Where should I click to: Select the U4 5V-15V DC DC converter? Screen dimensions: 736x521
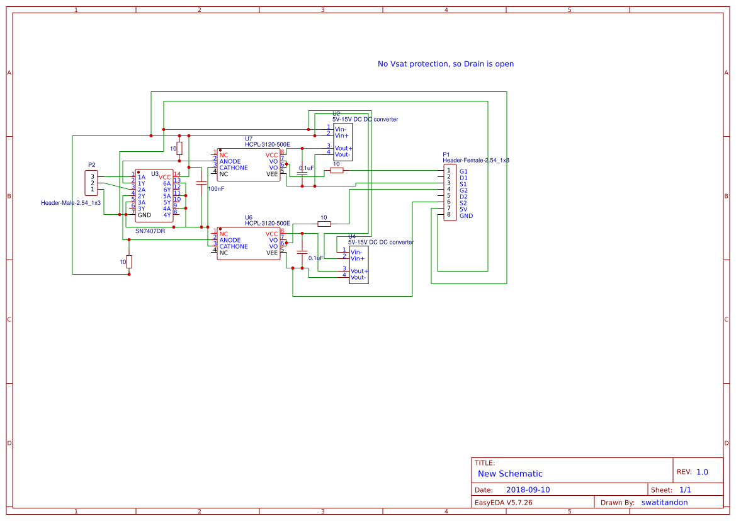(358, 265)
